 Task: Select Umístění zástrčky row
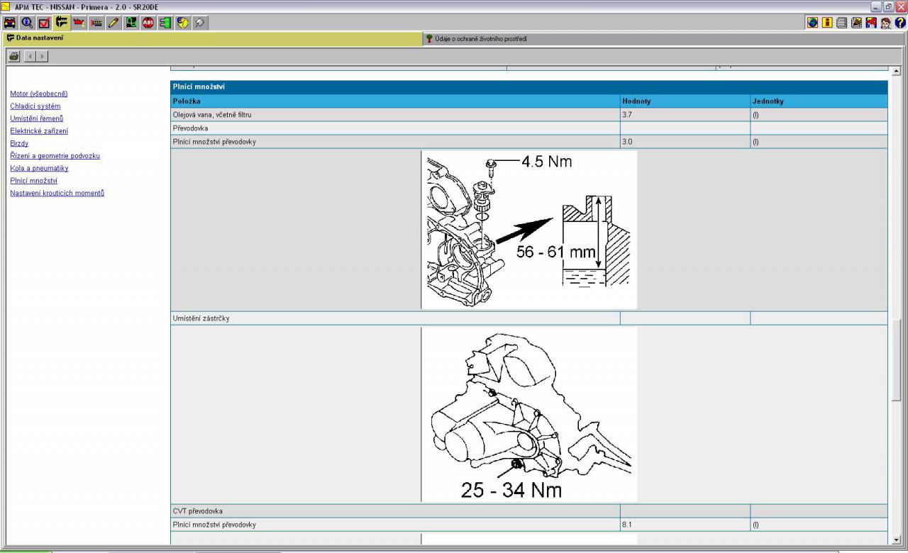pyautogui.click(x=529, y=318)
